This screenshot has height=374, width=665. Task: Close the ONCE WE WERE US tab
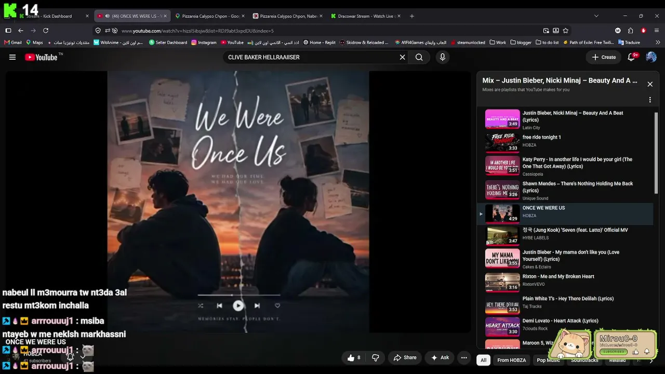(x=165, y=16)
